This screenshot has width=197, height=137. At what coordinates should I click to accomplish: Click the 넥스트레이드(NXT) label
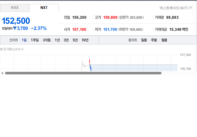(x=174, y=8)
